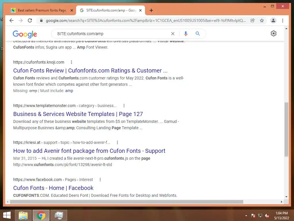Go back to previous page in Chrome
The image size is (294, 221).
(11, 20)
